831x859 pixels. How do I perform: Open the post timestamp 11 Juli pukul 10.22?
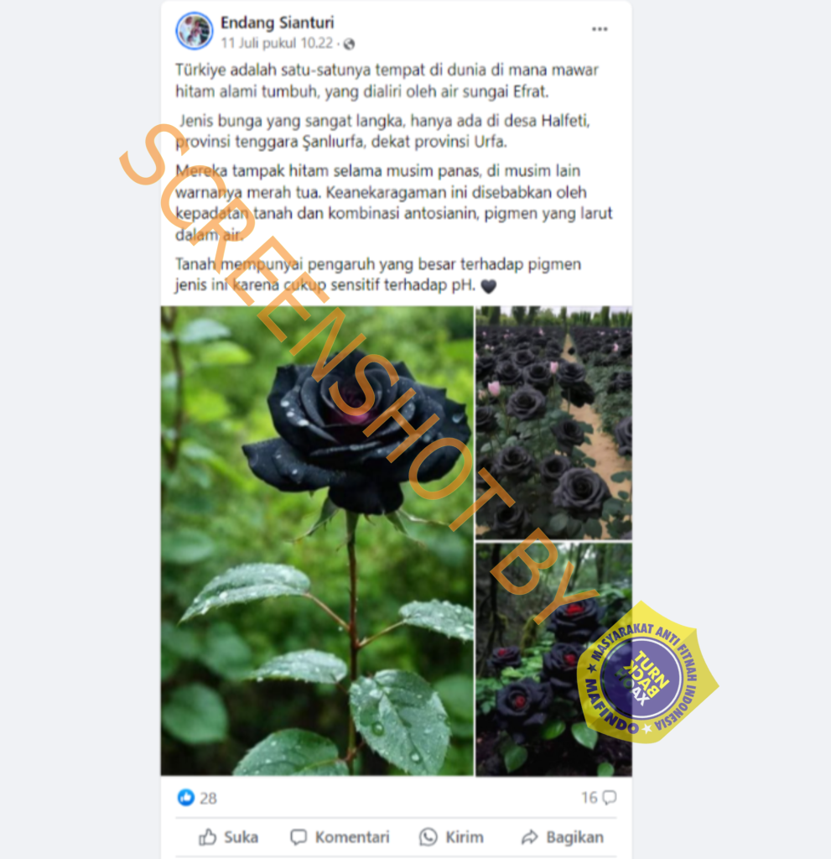(x=277, y=44)
